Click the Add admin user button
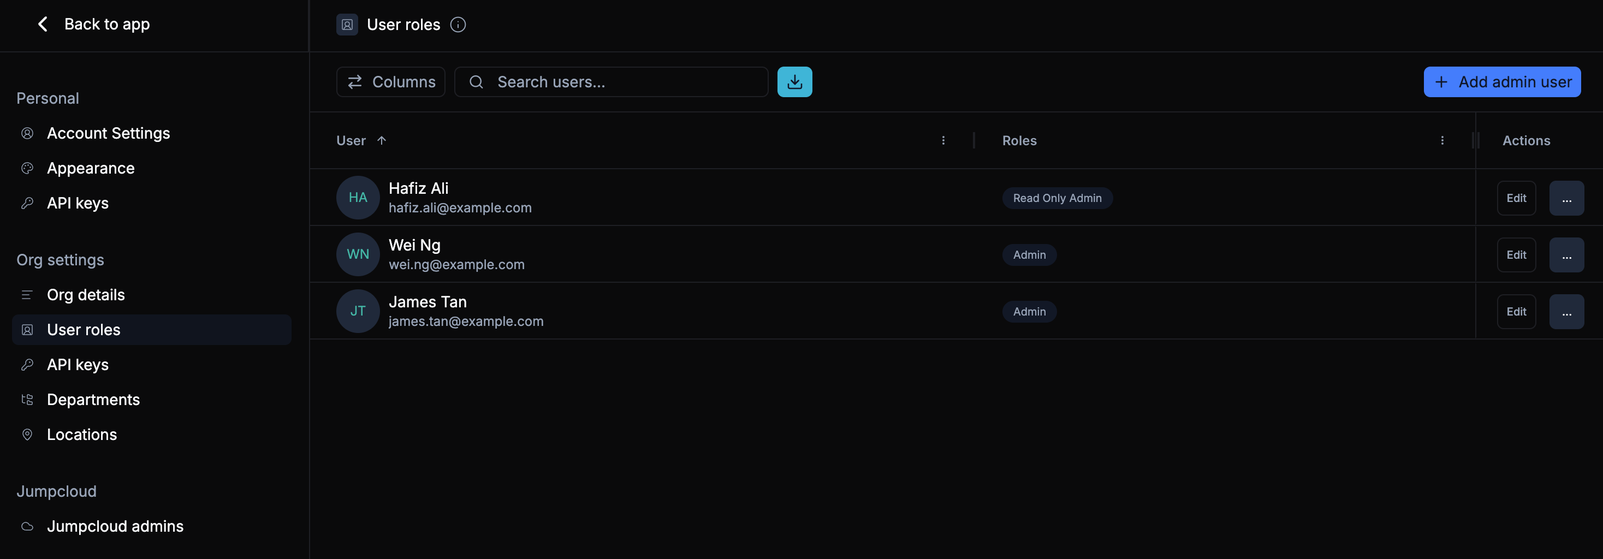The height and width of the screenshot is (559, 1603). point(1501,82)
